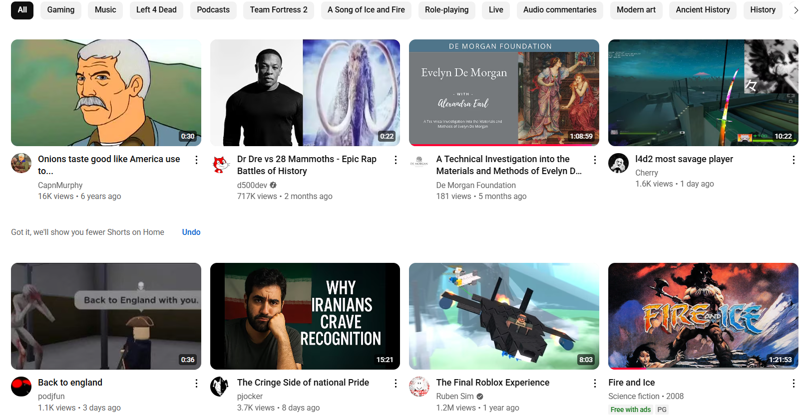Click the podjfun channel avatar
This screenshot has width=806, height=415.
21,387
